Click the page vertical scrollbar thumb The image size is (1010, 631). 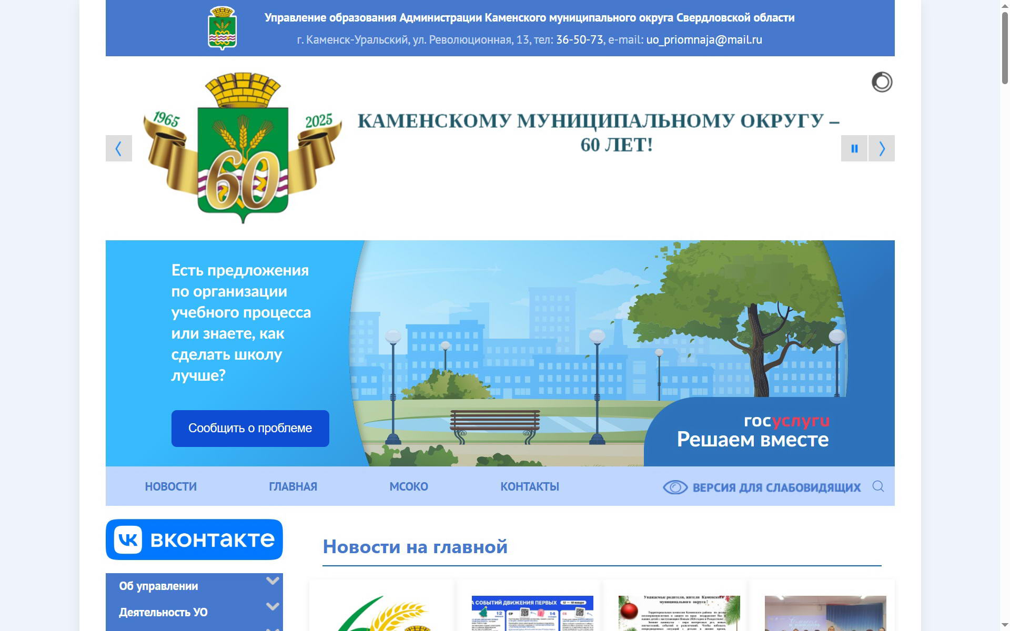click(x=1004, y=47)
